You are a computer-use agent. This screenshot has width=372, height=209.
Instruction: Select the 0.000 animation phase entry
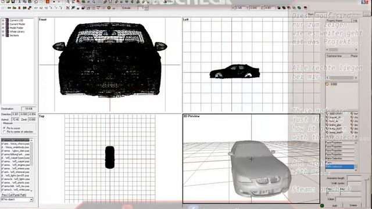point(334,84)
